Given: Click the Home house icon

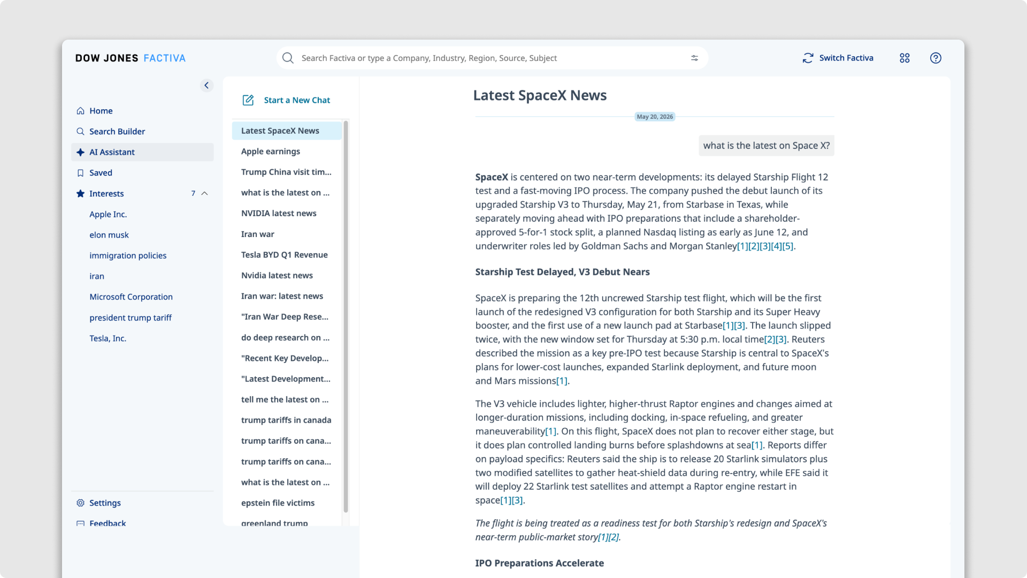Looking at the screenshot, I should 80,111.
